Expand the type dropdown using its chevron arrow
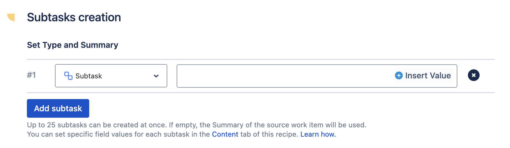The height and width of the screenshot is (148, 510). [156, 76]
